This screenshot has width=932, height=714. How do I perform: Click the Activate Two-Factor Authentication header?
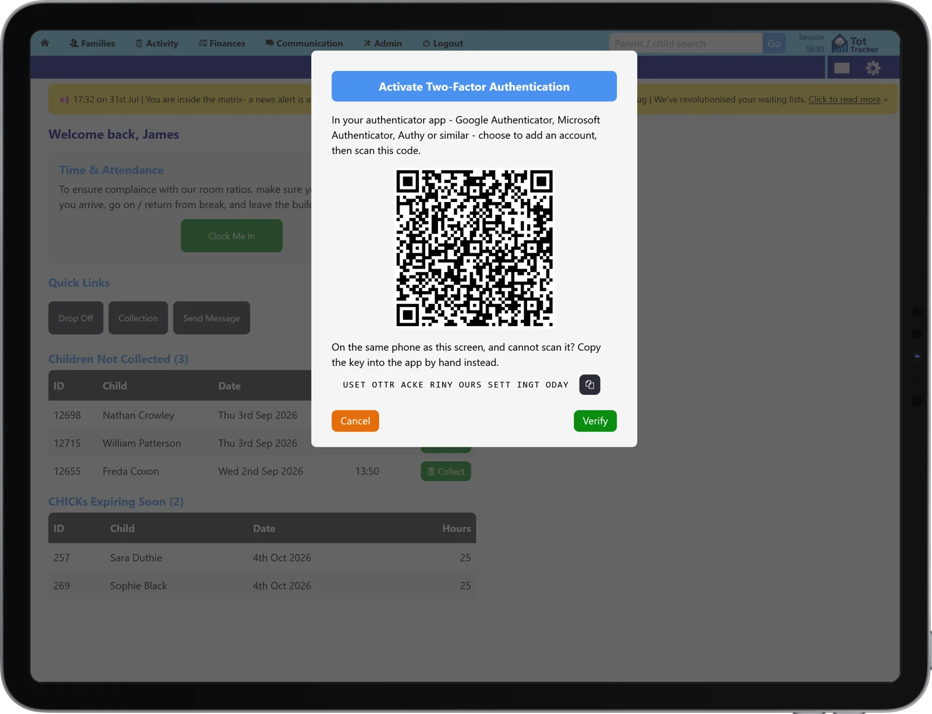click(474, 86)
